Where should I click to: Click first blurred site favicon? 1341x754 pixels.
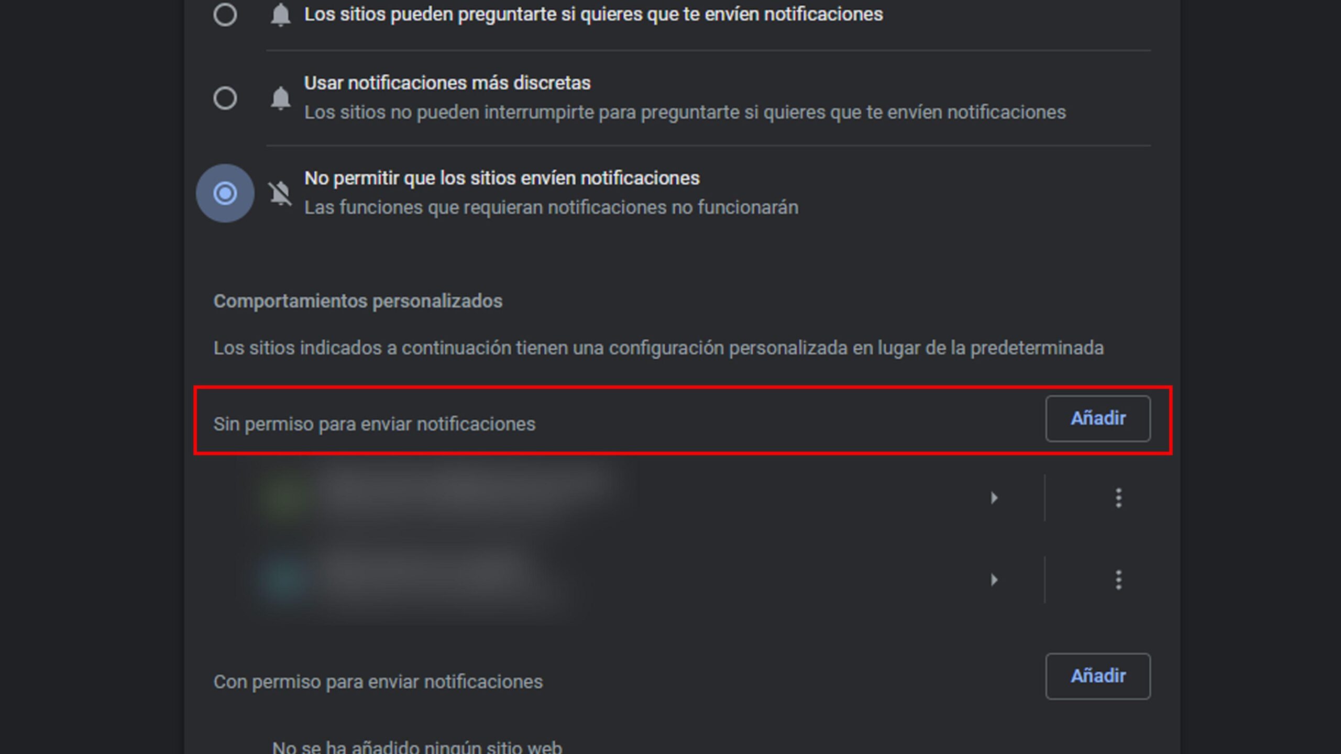coord(285,496)
